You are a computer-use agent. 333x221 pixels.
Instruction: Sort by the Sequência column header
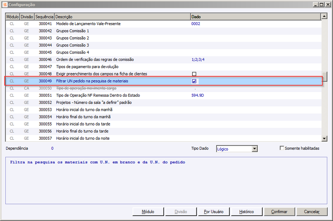[x=44, y=17]
